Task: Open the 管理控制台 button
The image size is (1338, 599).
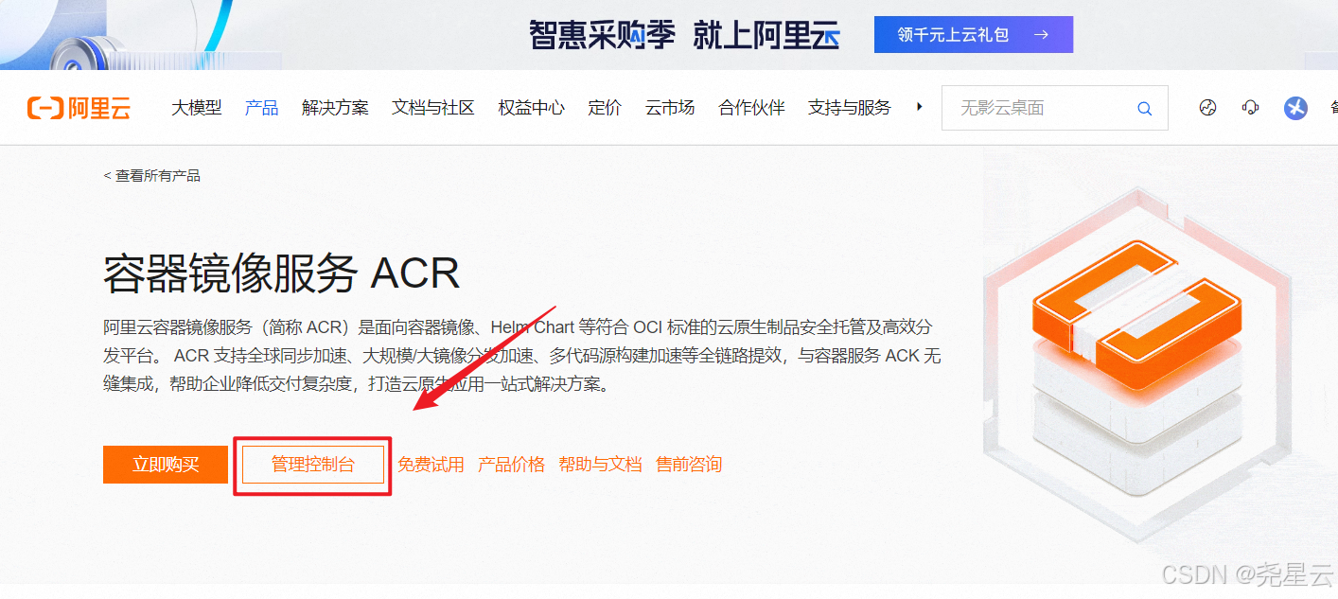Action: tap(313, 465)
